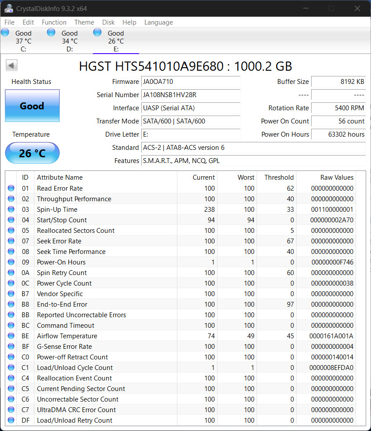Click the Features field
The height and width of the screenshot is (431, 371).
[253, 161]
